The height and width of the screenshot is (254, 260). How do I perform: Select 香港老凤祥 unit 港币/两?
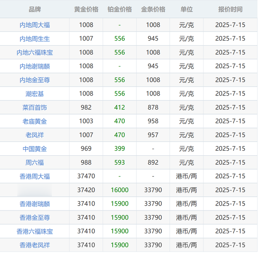186,245
